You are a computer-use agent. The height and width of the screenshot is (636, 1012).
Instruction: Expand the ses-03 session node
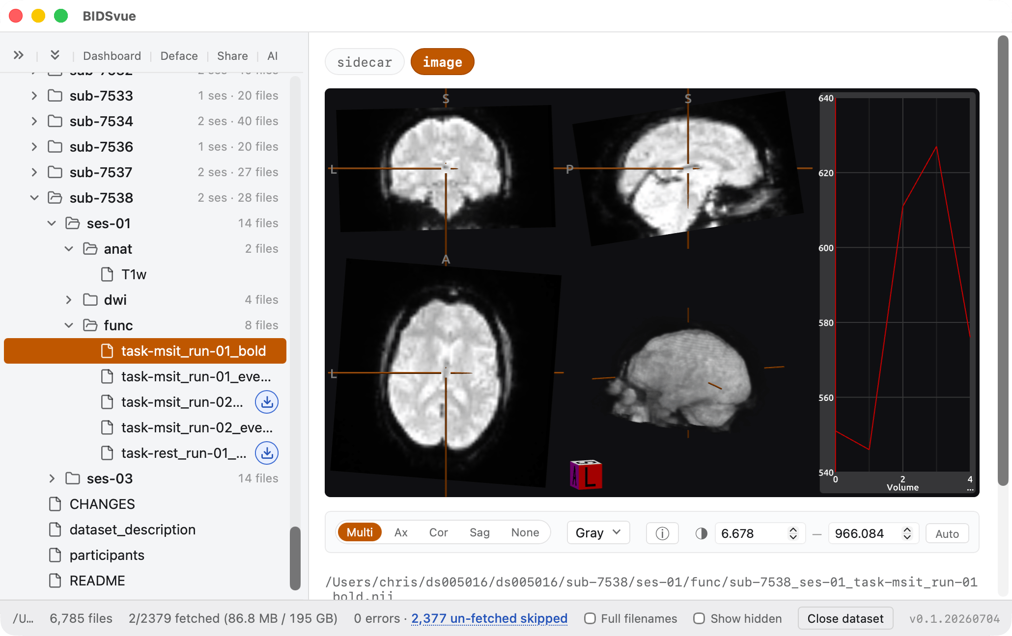[x=52, y=478]
